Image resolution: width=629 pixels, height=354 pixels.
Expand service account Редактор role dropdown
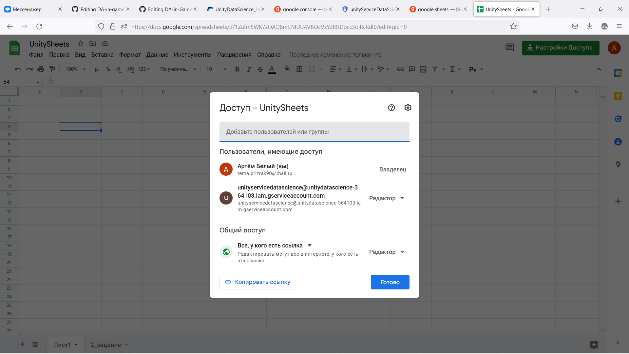[x=387, y=198]
